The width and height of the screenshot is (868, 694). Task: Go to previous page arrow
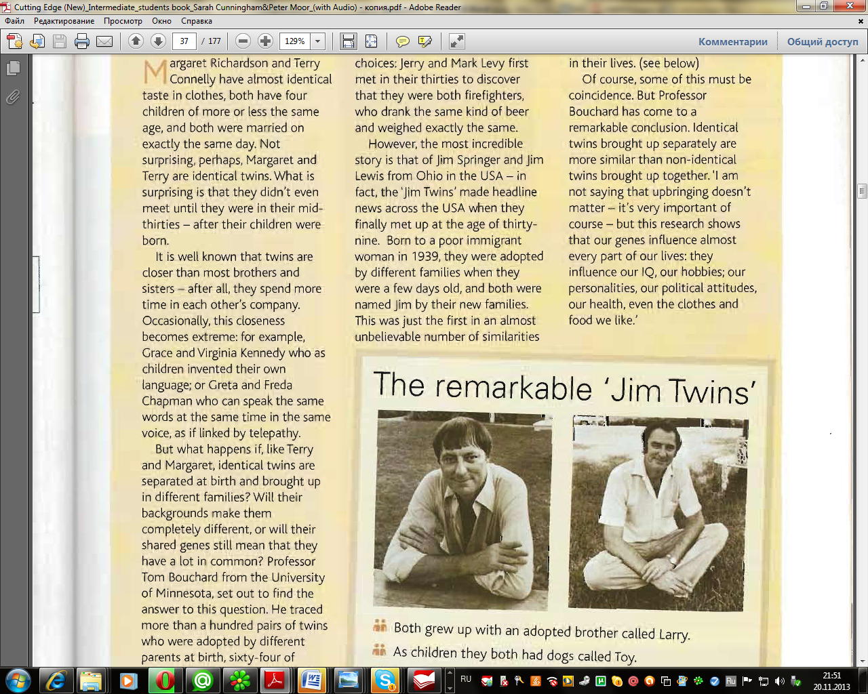136,41
